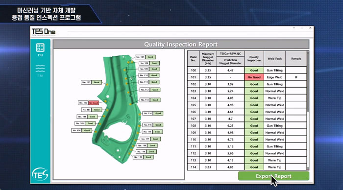This screenshot has height=190, width=343.
Task: Select the No. 103 label on the part diagram
Action: pos(92,110)
